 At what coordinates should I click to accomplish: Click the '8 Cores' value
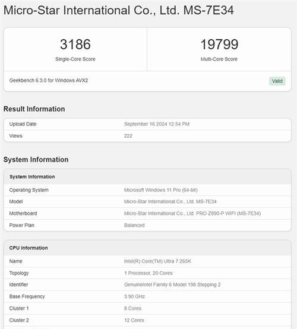[x=132, y=308]
